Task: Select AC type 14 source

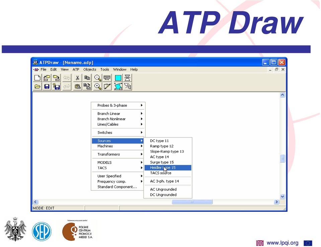Action: click(x=168, y=157)
